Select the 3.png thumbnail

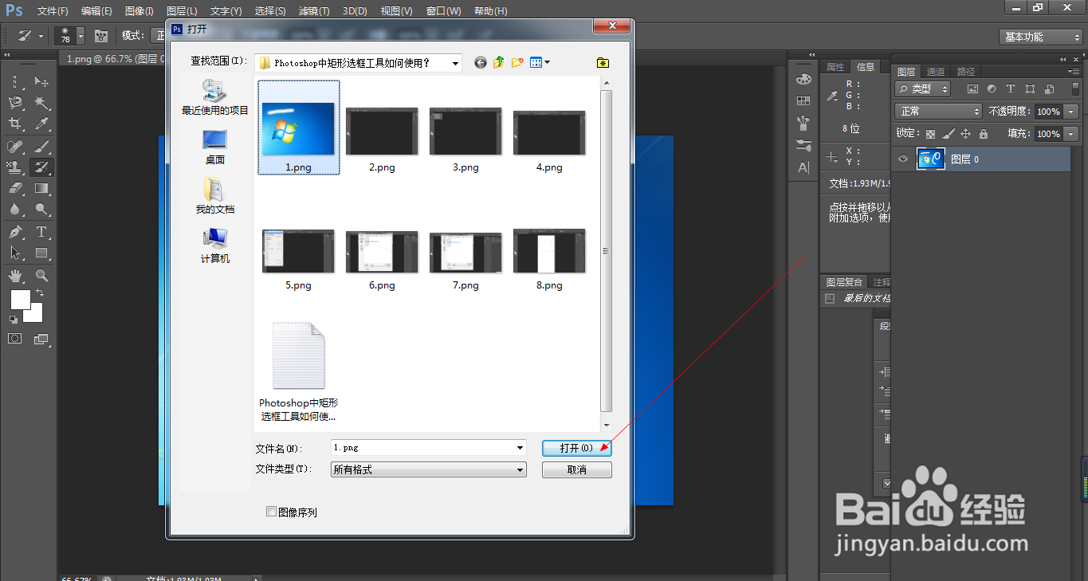(x=465, y=132)
